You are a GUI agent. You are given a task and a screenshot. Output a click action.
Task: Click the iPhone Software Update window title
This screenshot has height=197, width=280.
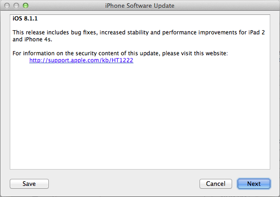click(x=140, y=6)
